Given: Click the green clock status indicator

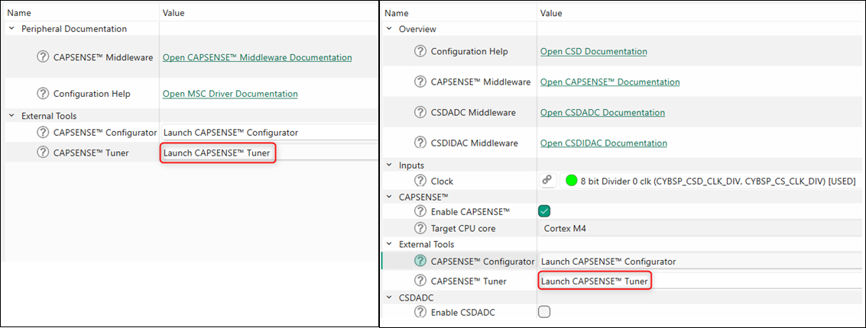Looking at the screenshot, I should [x=570, y=181].
